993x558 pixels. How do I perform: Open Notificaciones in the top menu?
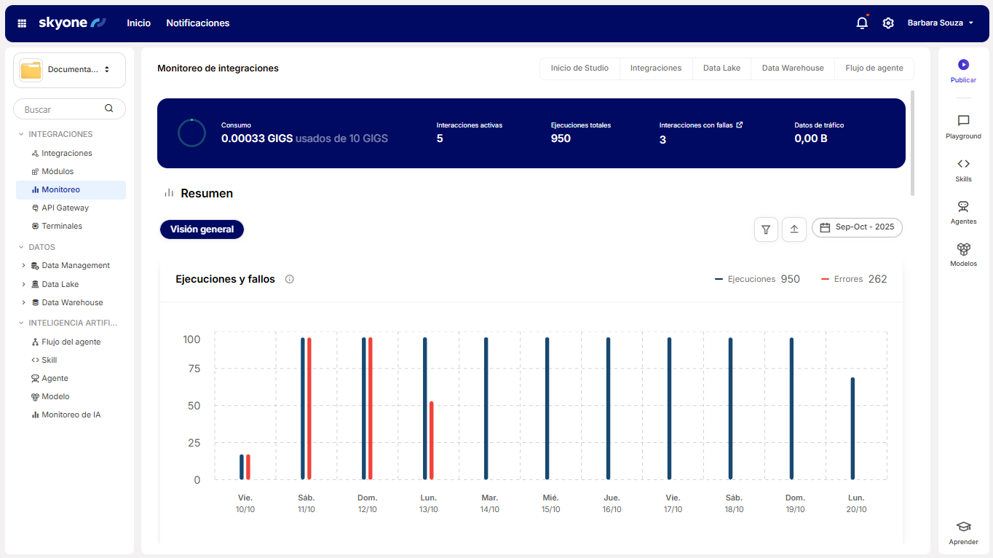(197, 23)
